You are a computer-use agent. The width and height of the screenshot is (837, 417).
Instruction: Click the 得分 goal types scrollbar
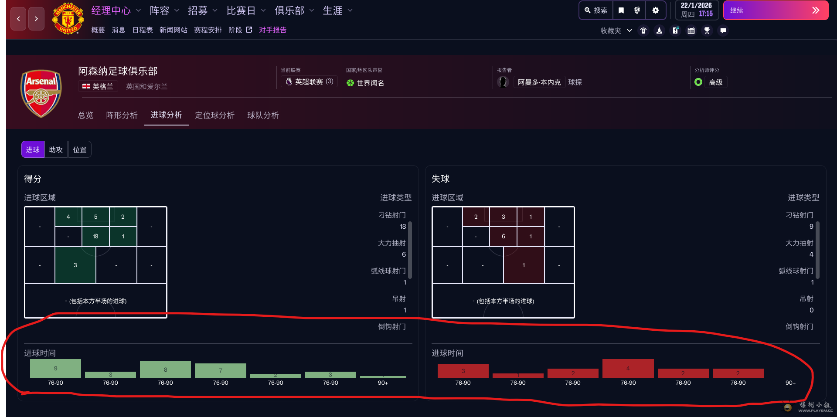coord(410,250)
